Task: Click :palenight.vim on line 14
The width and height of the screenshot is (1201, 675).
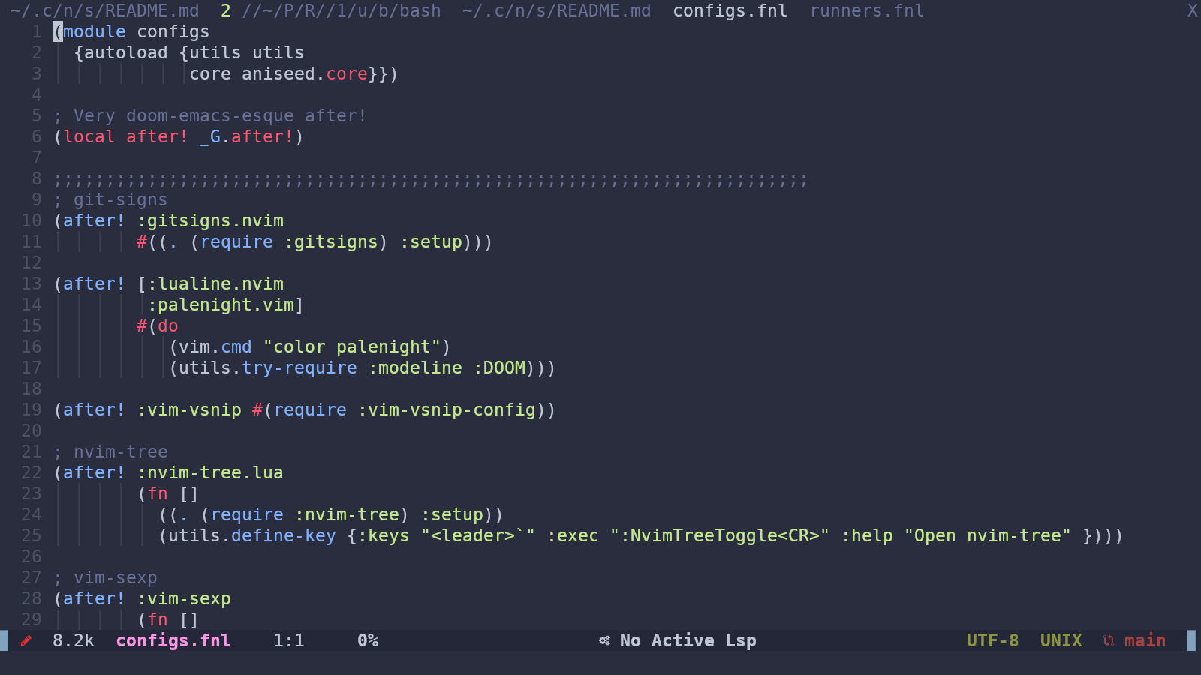Action: click(221, 304)
